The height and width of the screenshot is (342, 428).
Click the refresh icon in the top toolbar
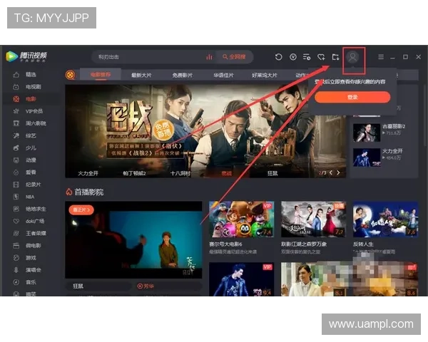pos(278,57)
